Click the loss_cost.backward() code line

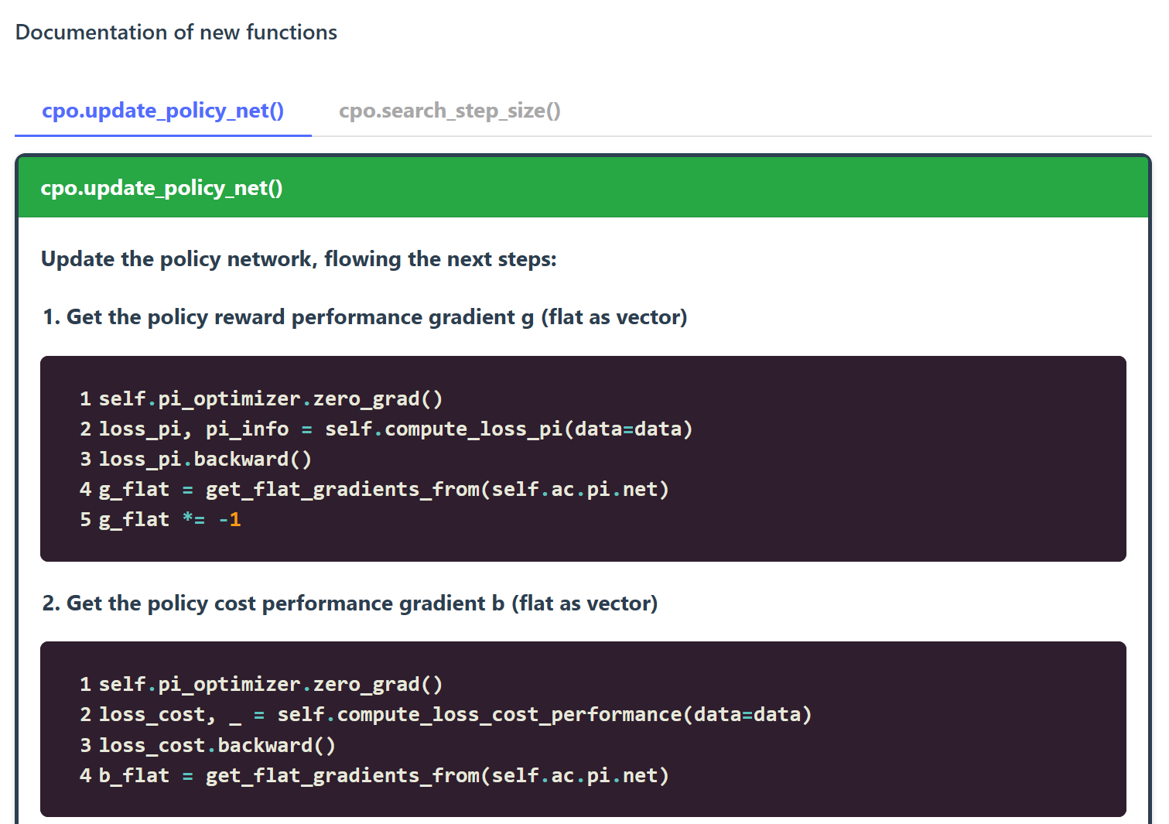(217, 745)
